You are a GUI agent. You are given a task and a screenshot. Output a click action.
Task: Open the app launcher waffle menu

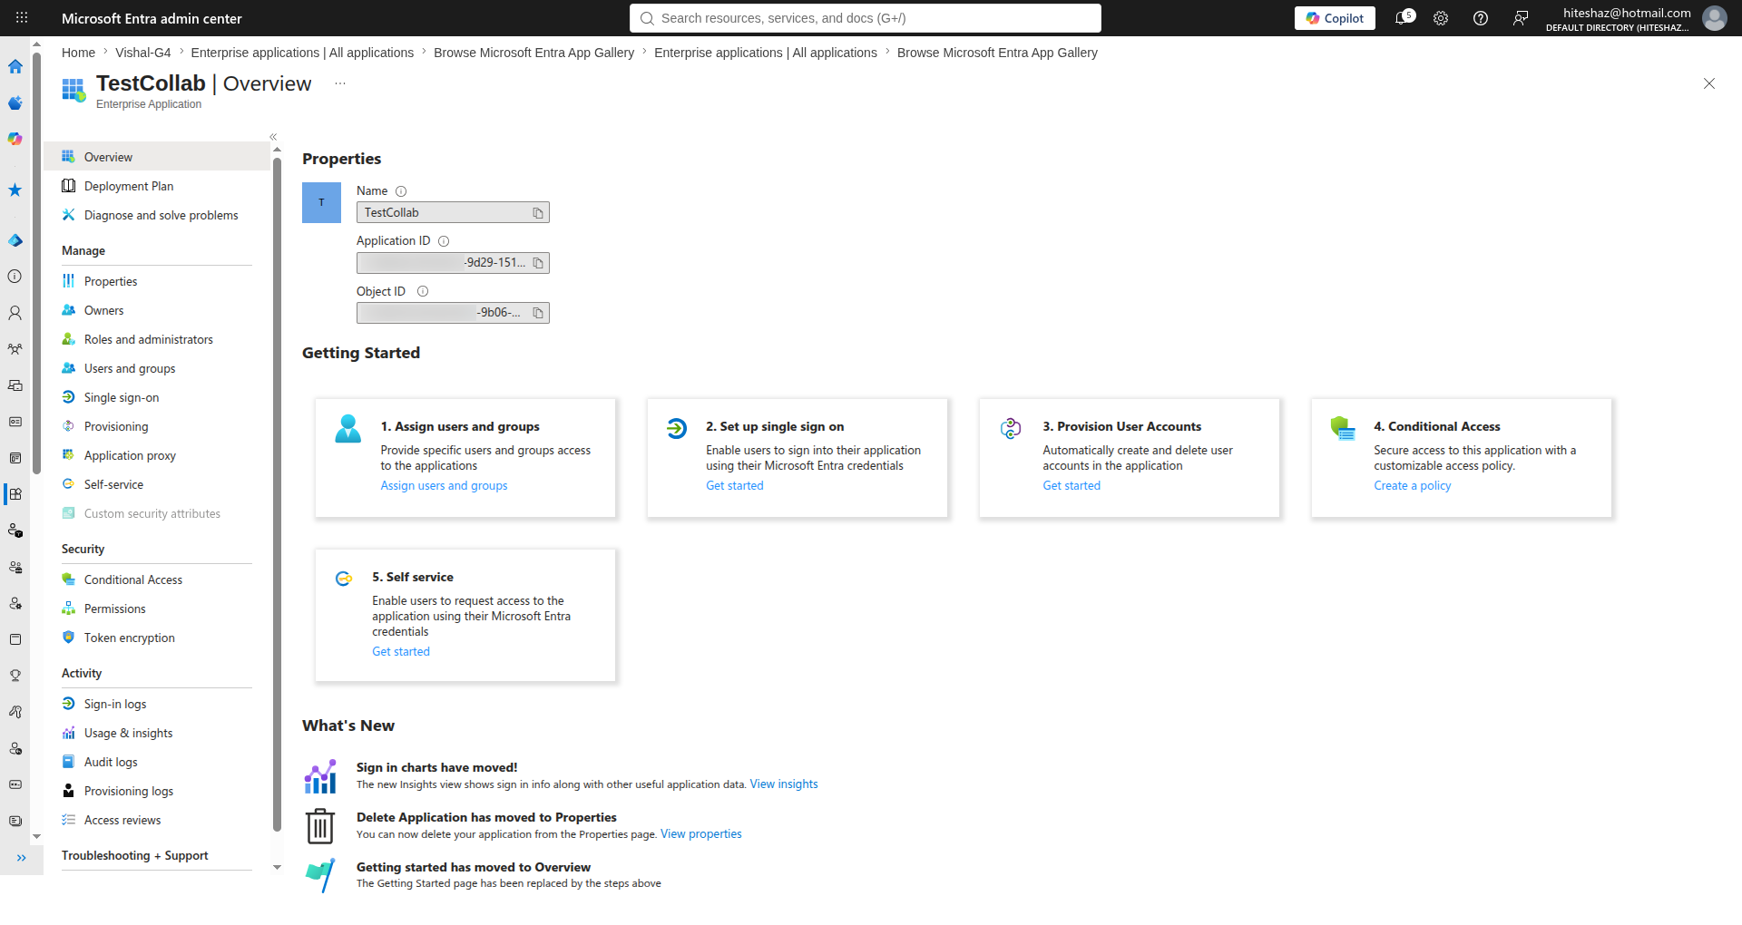click(22, 18)
